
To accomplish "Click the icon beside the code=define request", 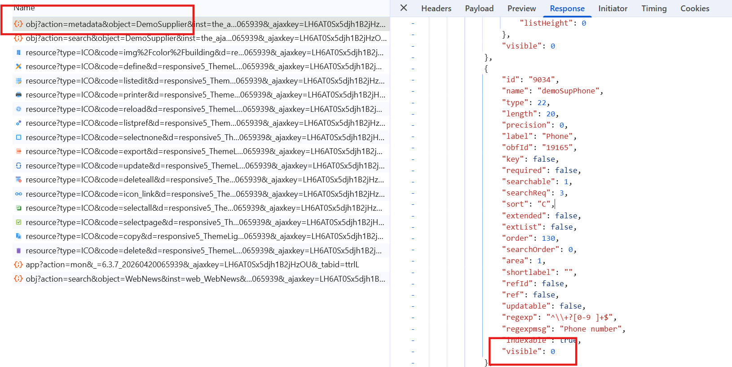I will [x=18, y=66].
